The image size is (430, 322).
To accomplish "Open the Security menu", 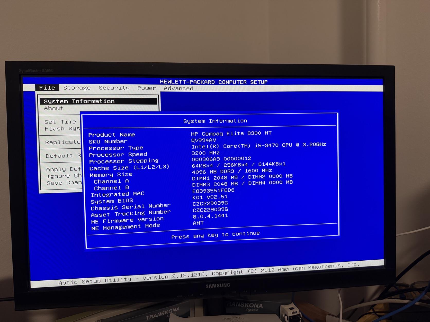I will click(x=114, y=88).
